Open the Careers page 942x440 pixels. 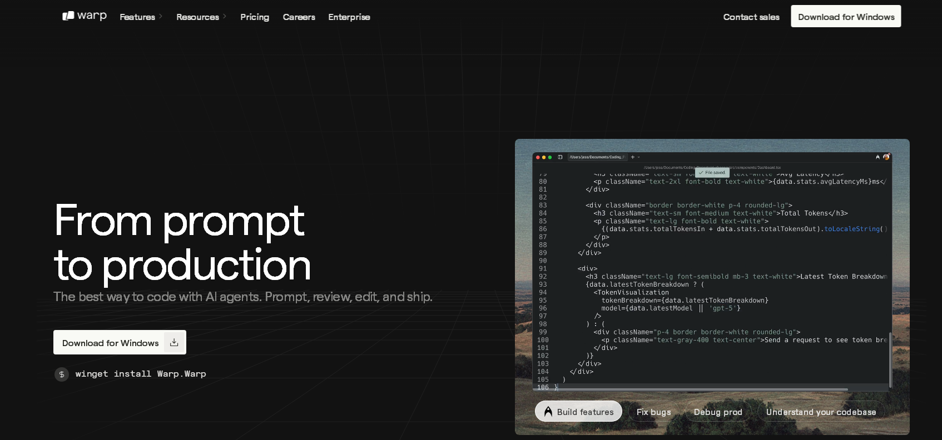pos(299,17)
